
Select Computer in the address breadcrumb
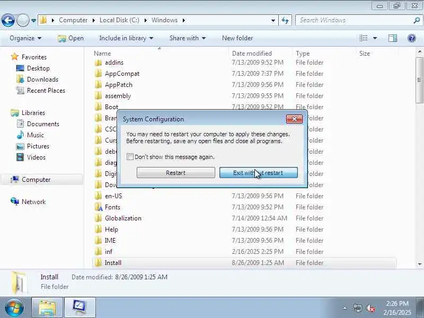tap(73, 20)
